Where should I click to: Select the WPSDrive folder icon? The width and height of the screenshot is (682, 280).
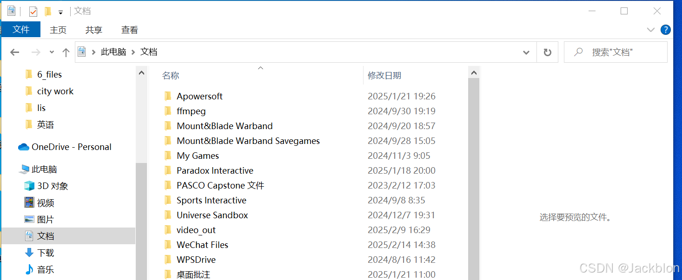168,260
